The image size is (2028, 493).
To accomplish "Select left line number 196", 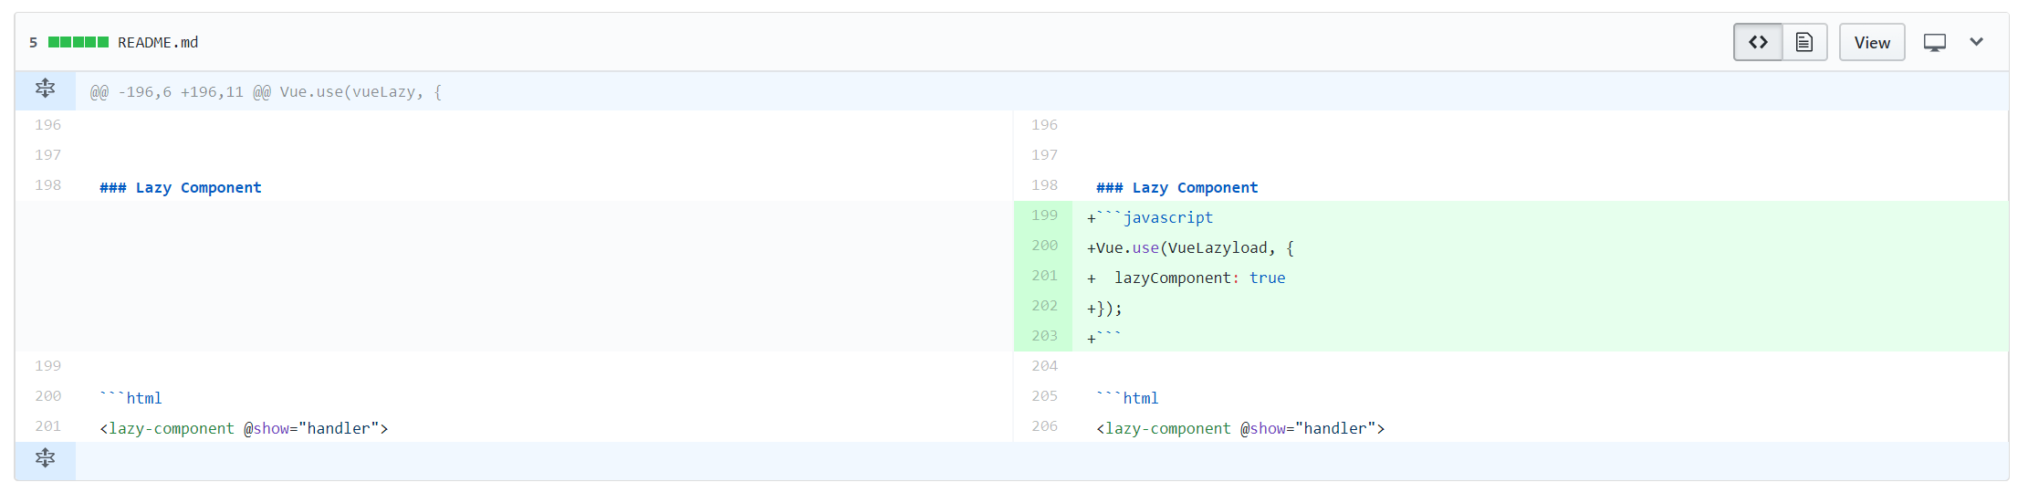I will (x=48, y=125).
